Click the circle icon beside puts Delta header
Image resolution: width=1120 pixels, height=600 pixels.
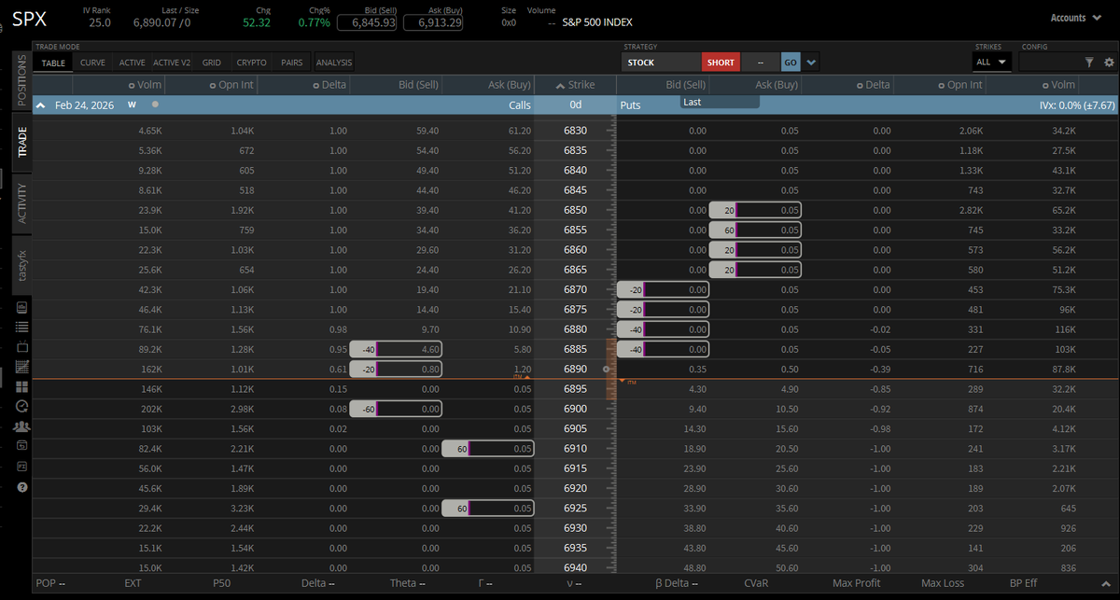coord(859,85)
